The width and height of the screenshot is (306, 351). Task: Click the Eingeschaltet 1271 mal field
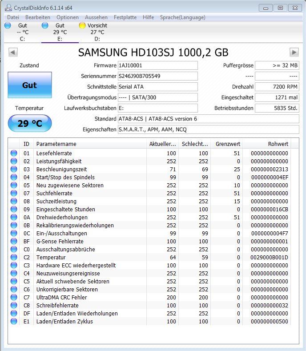pyautogui.click(x=277, y=97)
